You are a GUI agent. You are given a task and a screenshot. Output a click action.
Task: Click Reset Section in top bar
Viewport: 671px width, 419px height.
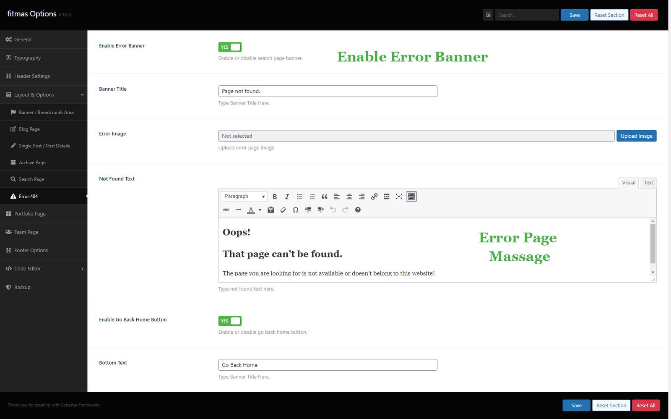coord(609,15)
